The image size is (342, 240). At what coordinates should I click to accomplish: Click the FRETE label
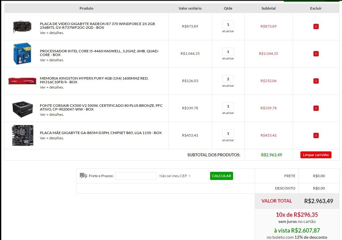pyautogui.click(x=290, y=176)
